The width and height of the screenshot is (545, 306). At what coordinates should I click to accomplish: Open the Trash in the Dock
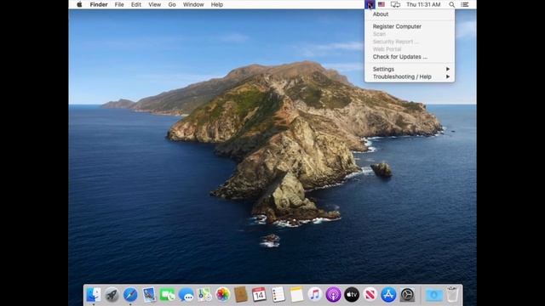point(452,294)
